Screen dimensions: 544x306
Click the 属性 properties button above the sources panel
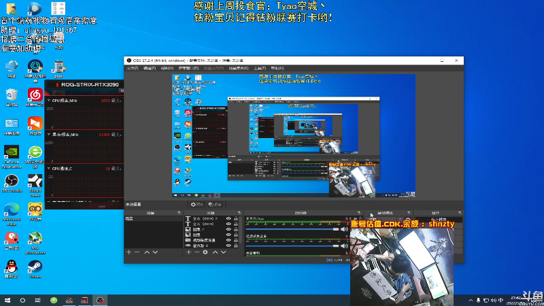[197, 205]
